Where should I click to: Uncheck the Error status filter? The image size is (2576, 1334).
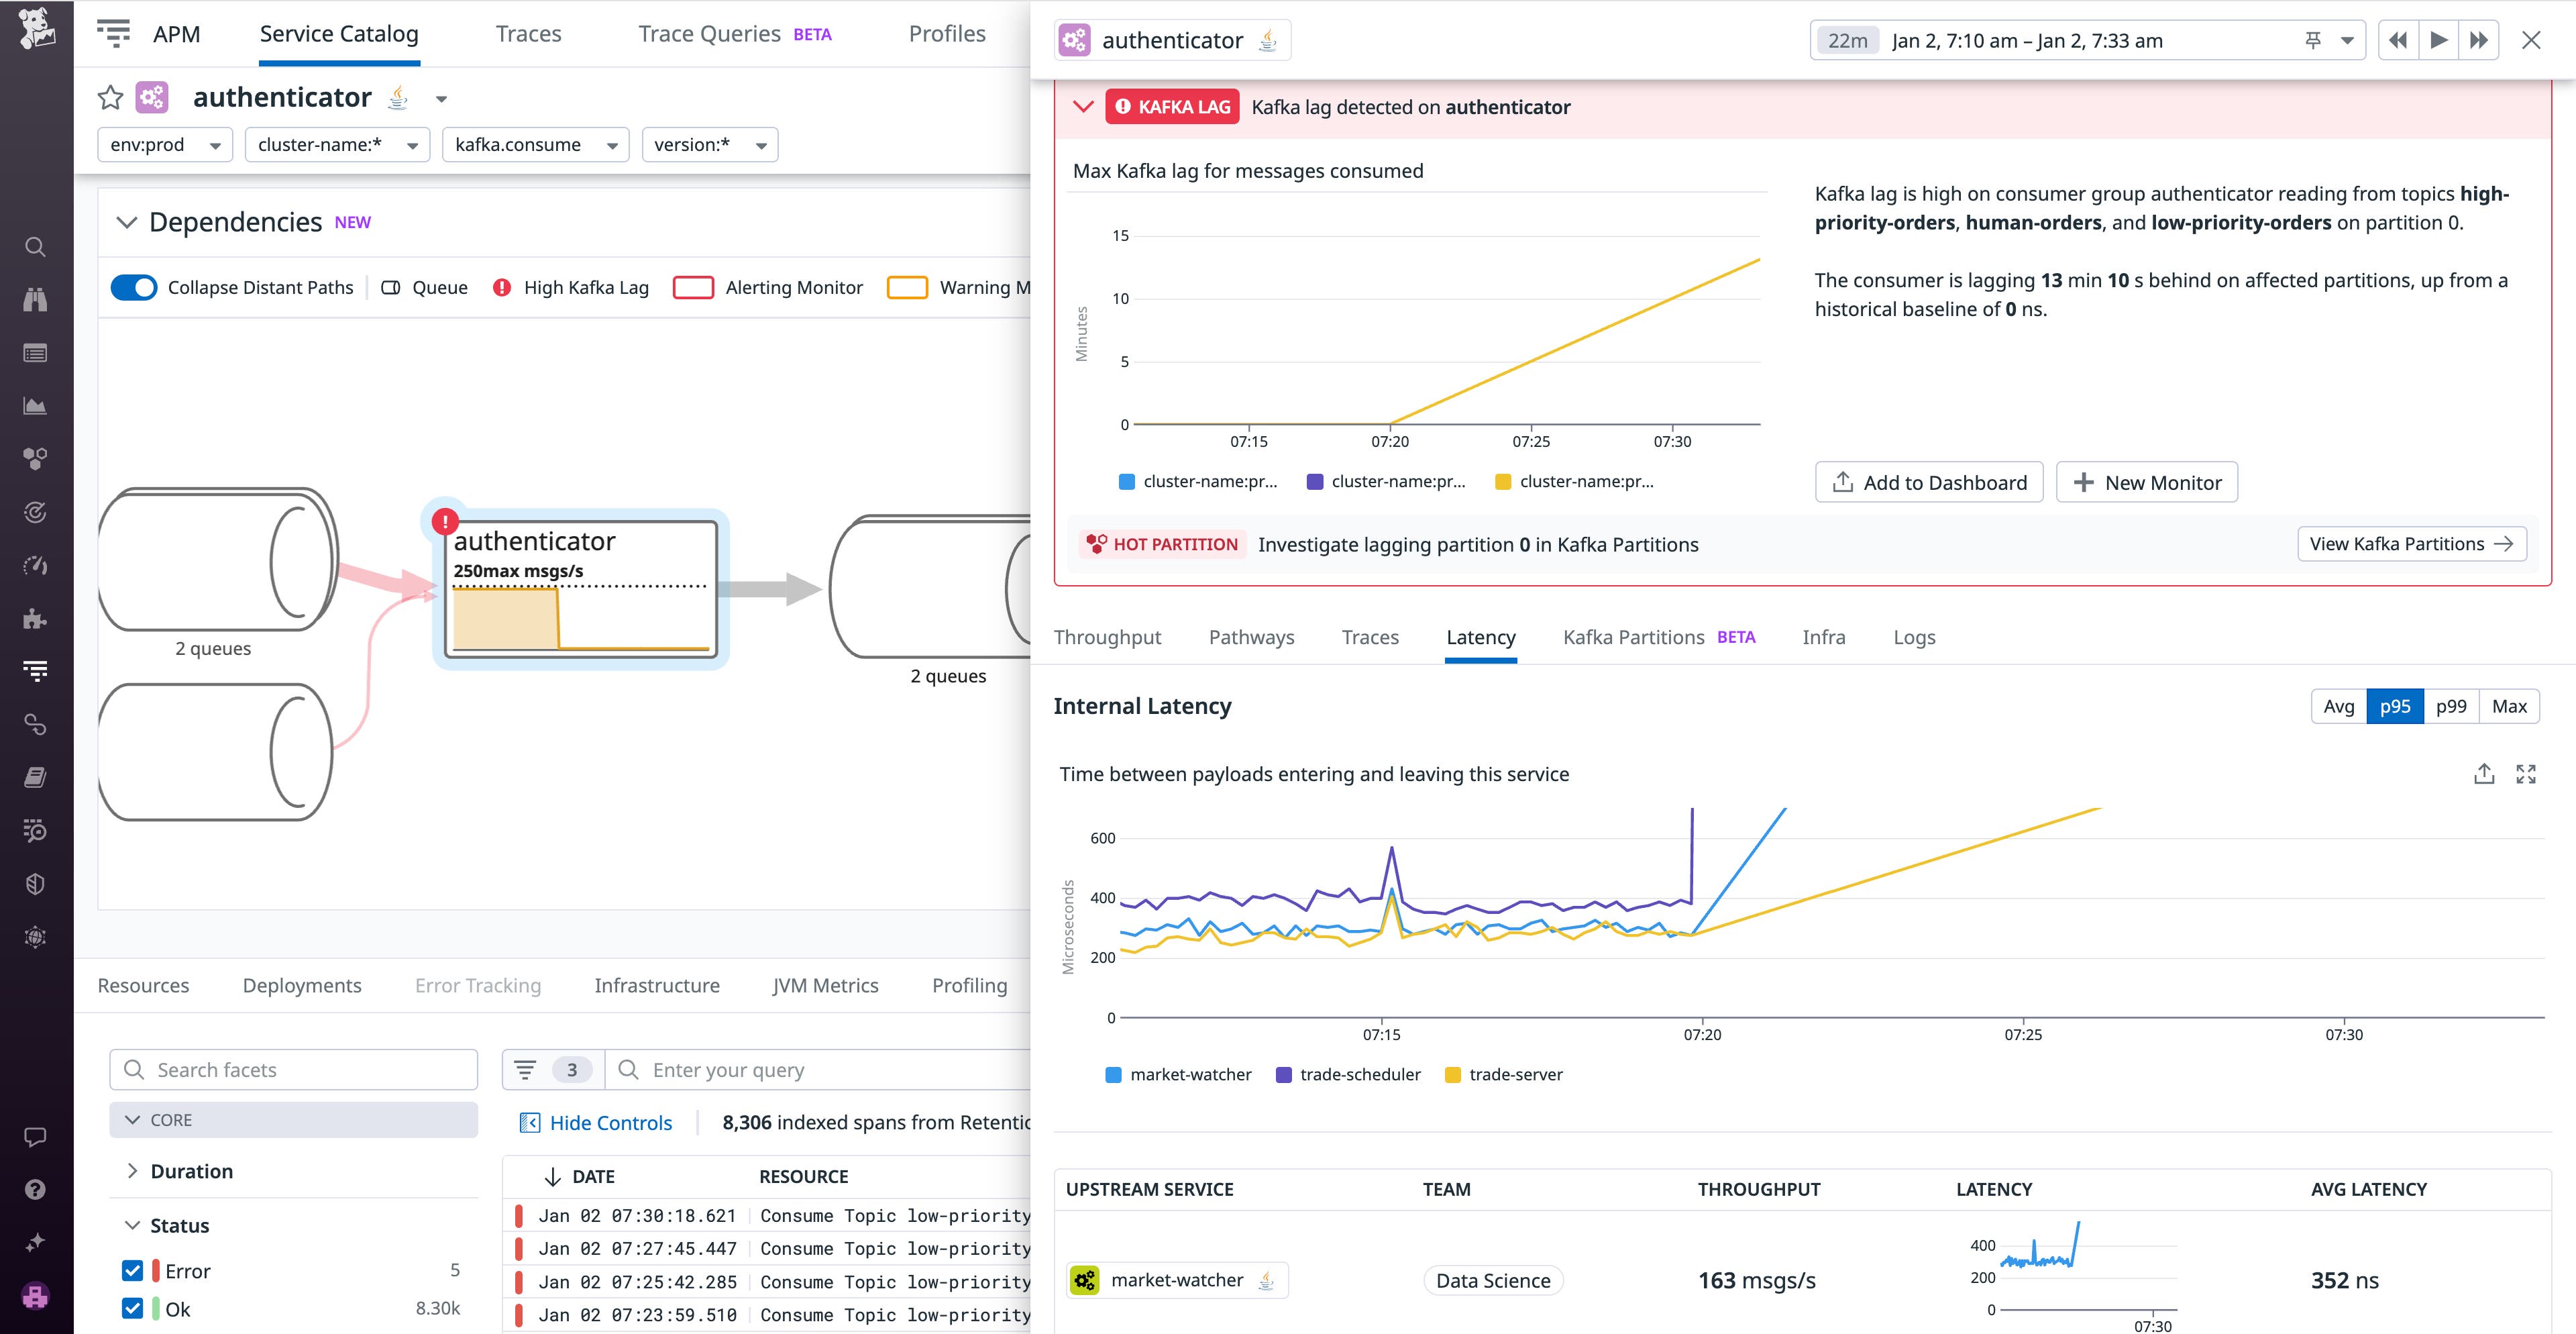pyautogui.click(x=132, y=1270)
